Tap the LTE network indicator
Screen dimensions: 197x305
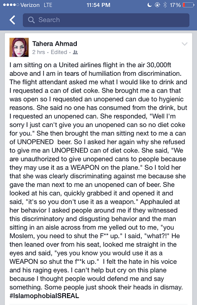tap(48, 5)
